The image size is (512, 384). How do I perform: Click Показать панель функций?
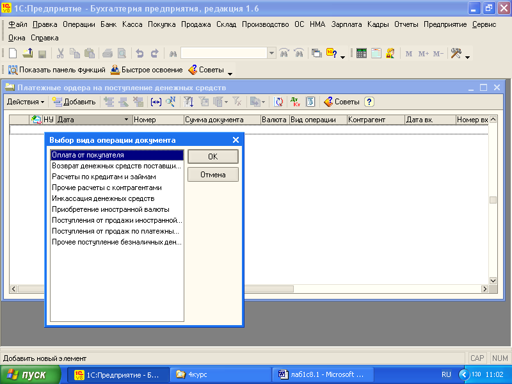point(56,70)
